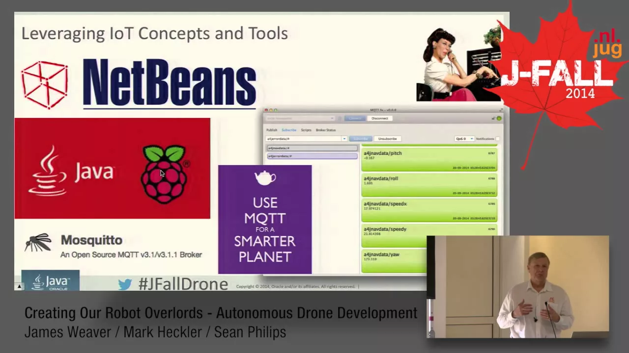Click the Java coffee cup logo

coord(48,172)
